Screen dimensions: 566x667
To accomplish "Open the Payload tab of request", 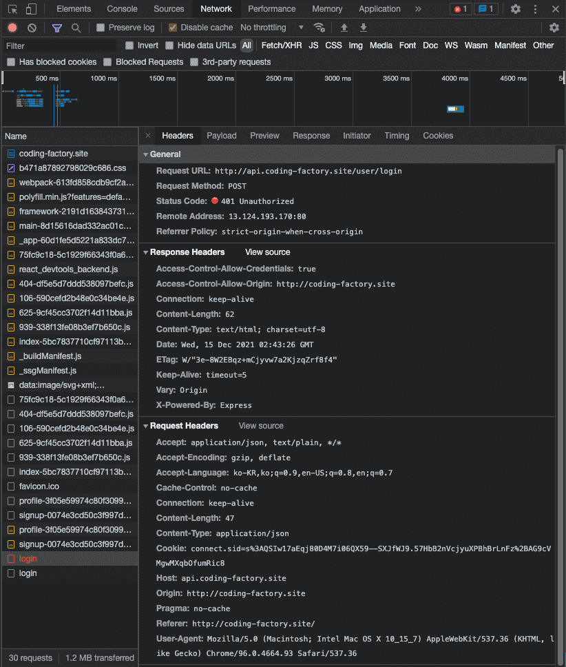I will tap(222, 136).
